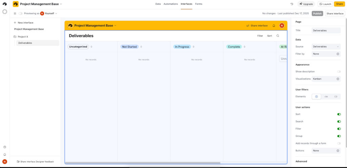Click the Launch button
Viewport: 347px width, 168px height.
tap(325, 4)
